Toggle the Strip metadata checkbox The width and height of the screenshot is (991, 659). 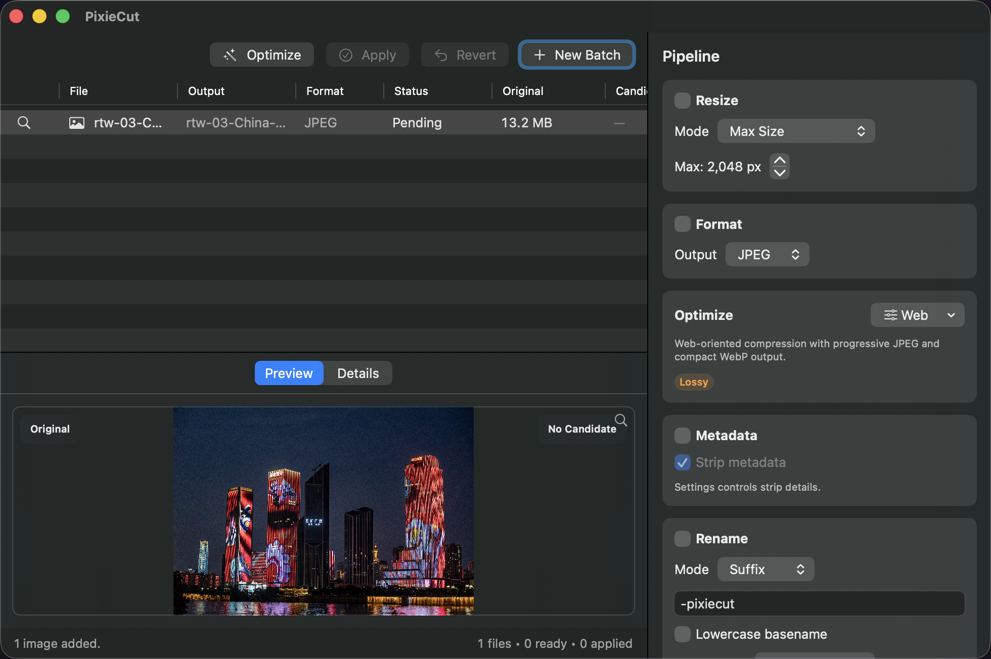point(683,462)
